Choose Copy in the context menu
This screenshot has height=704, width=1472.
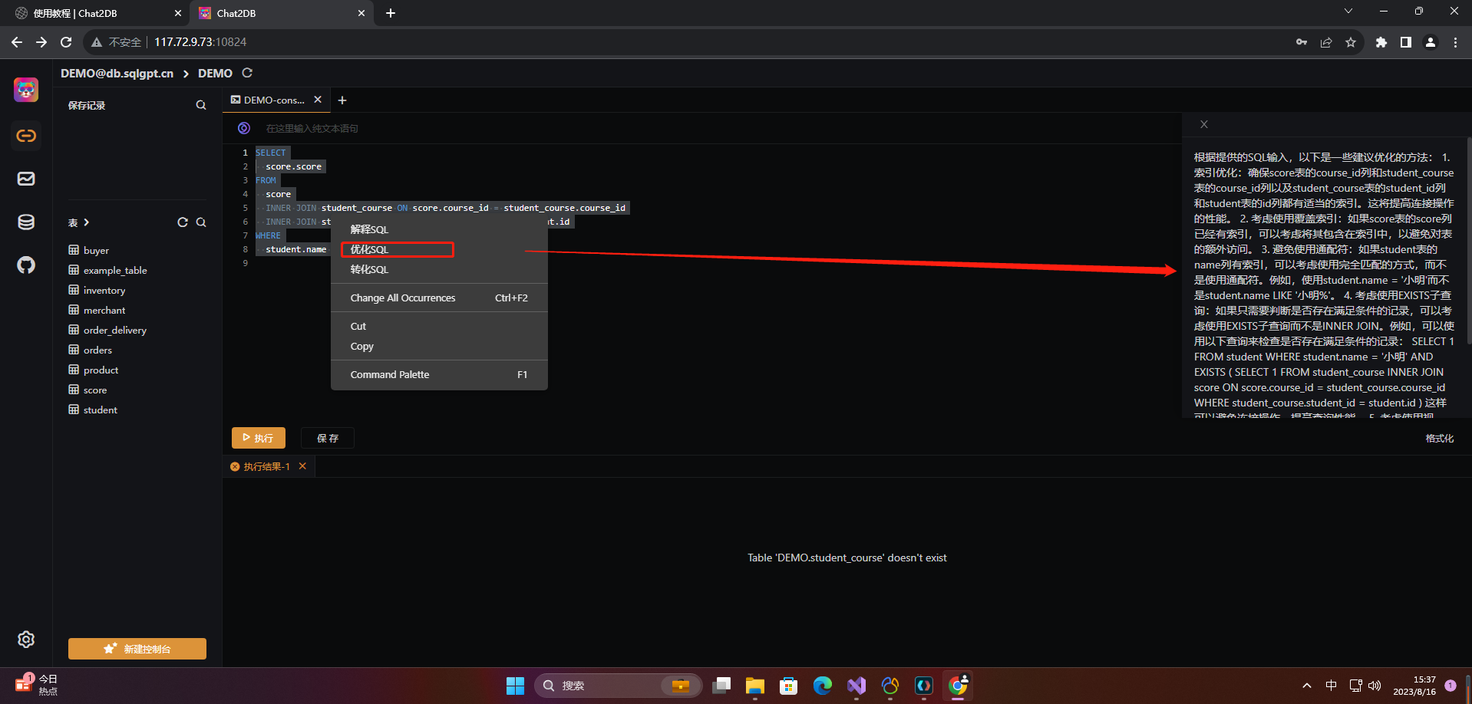439,346
